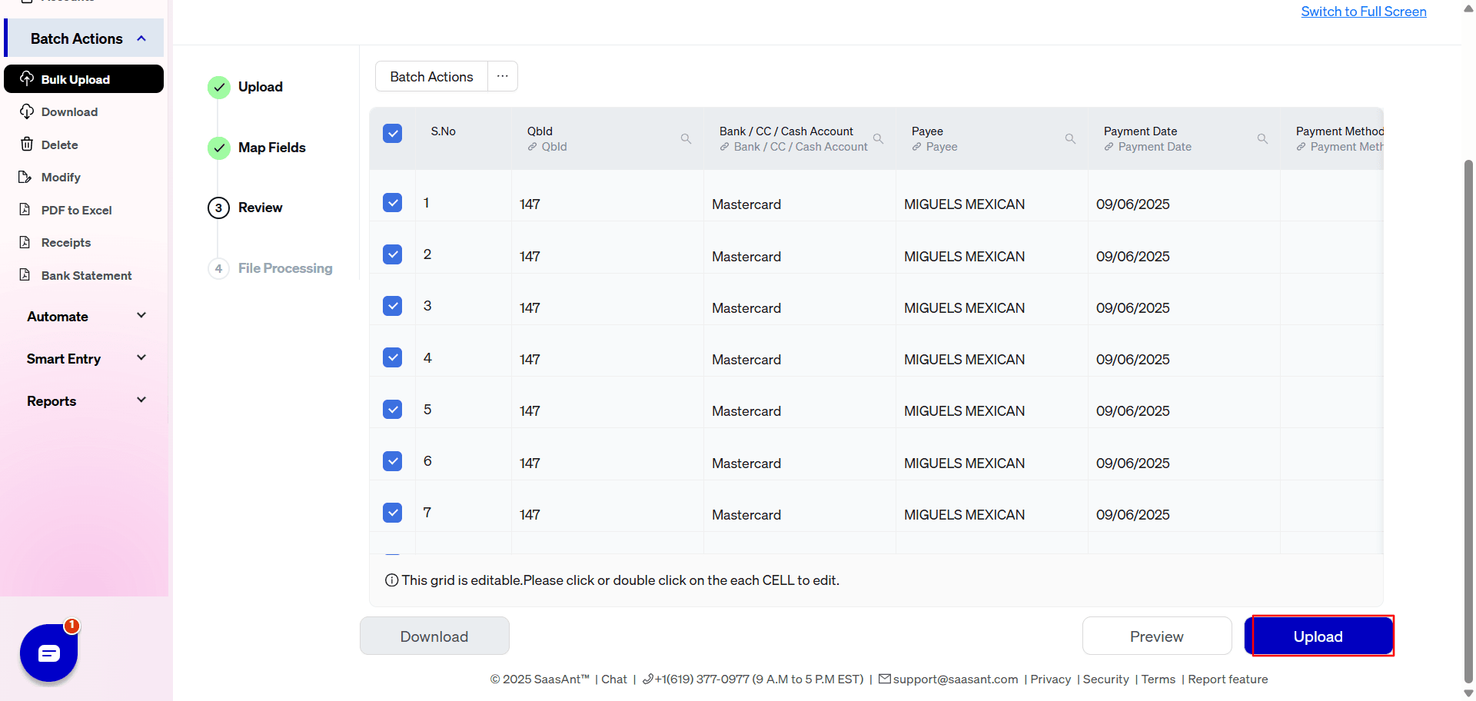Screen dimensions: 1476x701
Task: Open Bulk Upload in the sidebar
Action: point(84,79)
